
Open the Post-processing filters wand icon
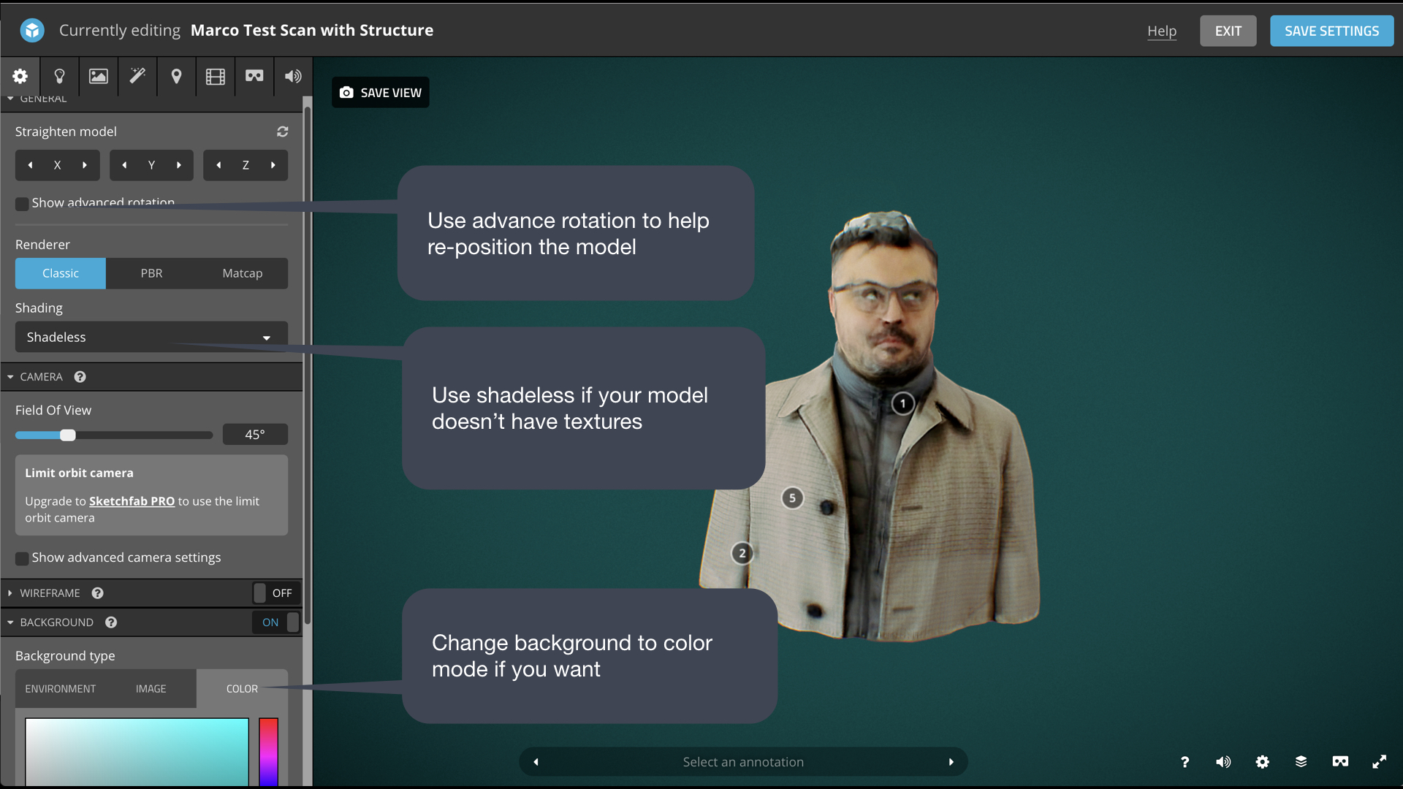[137, 76]
